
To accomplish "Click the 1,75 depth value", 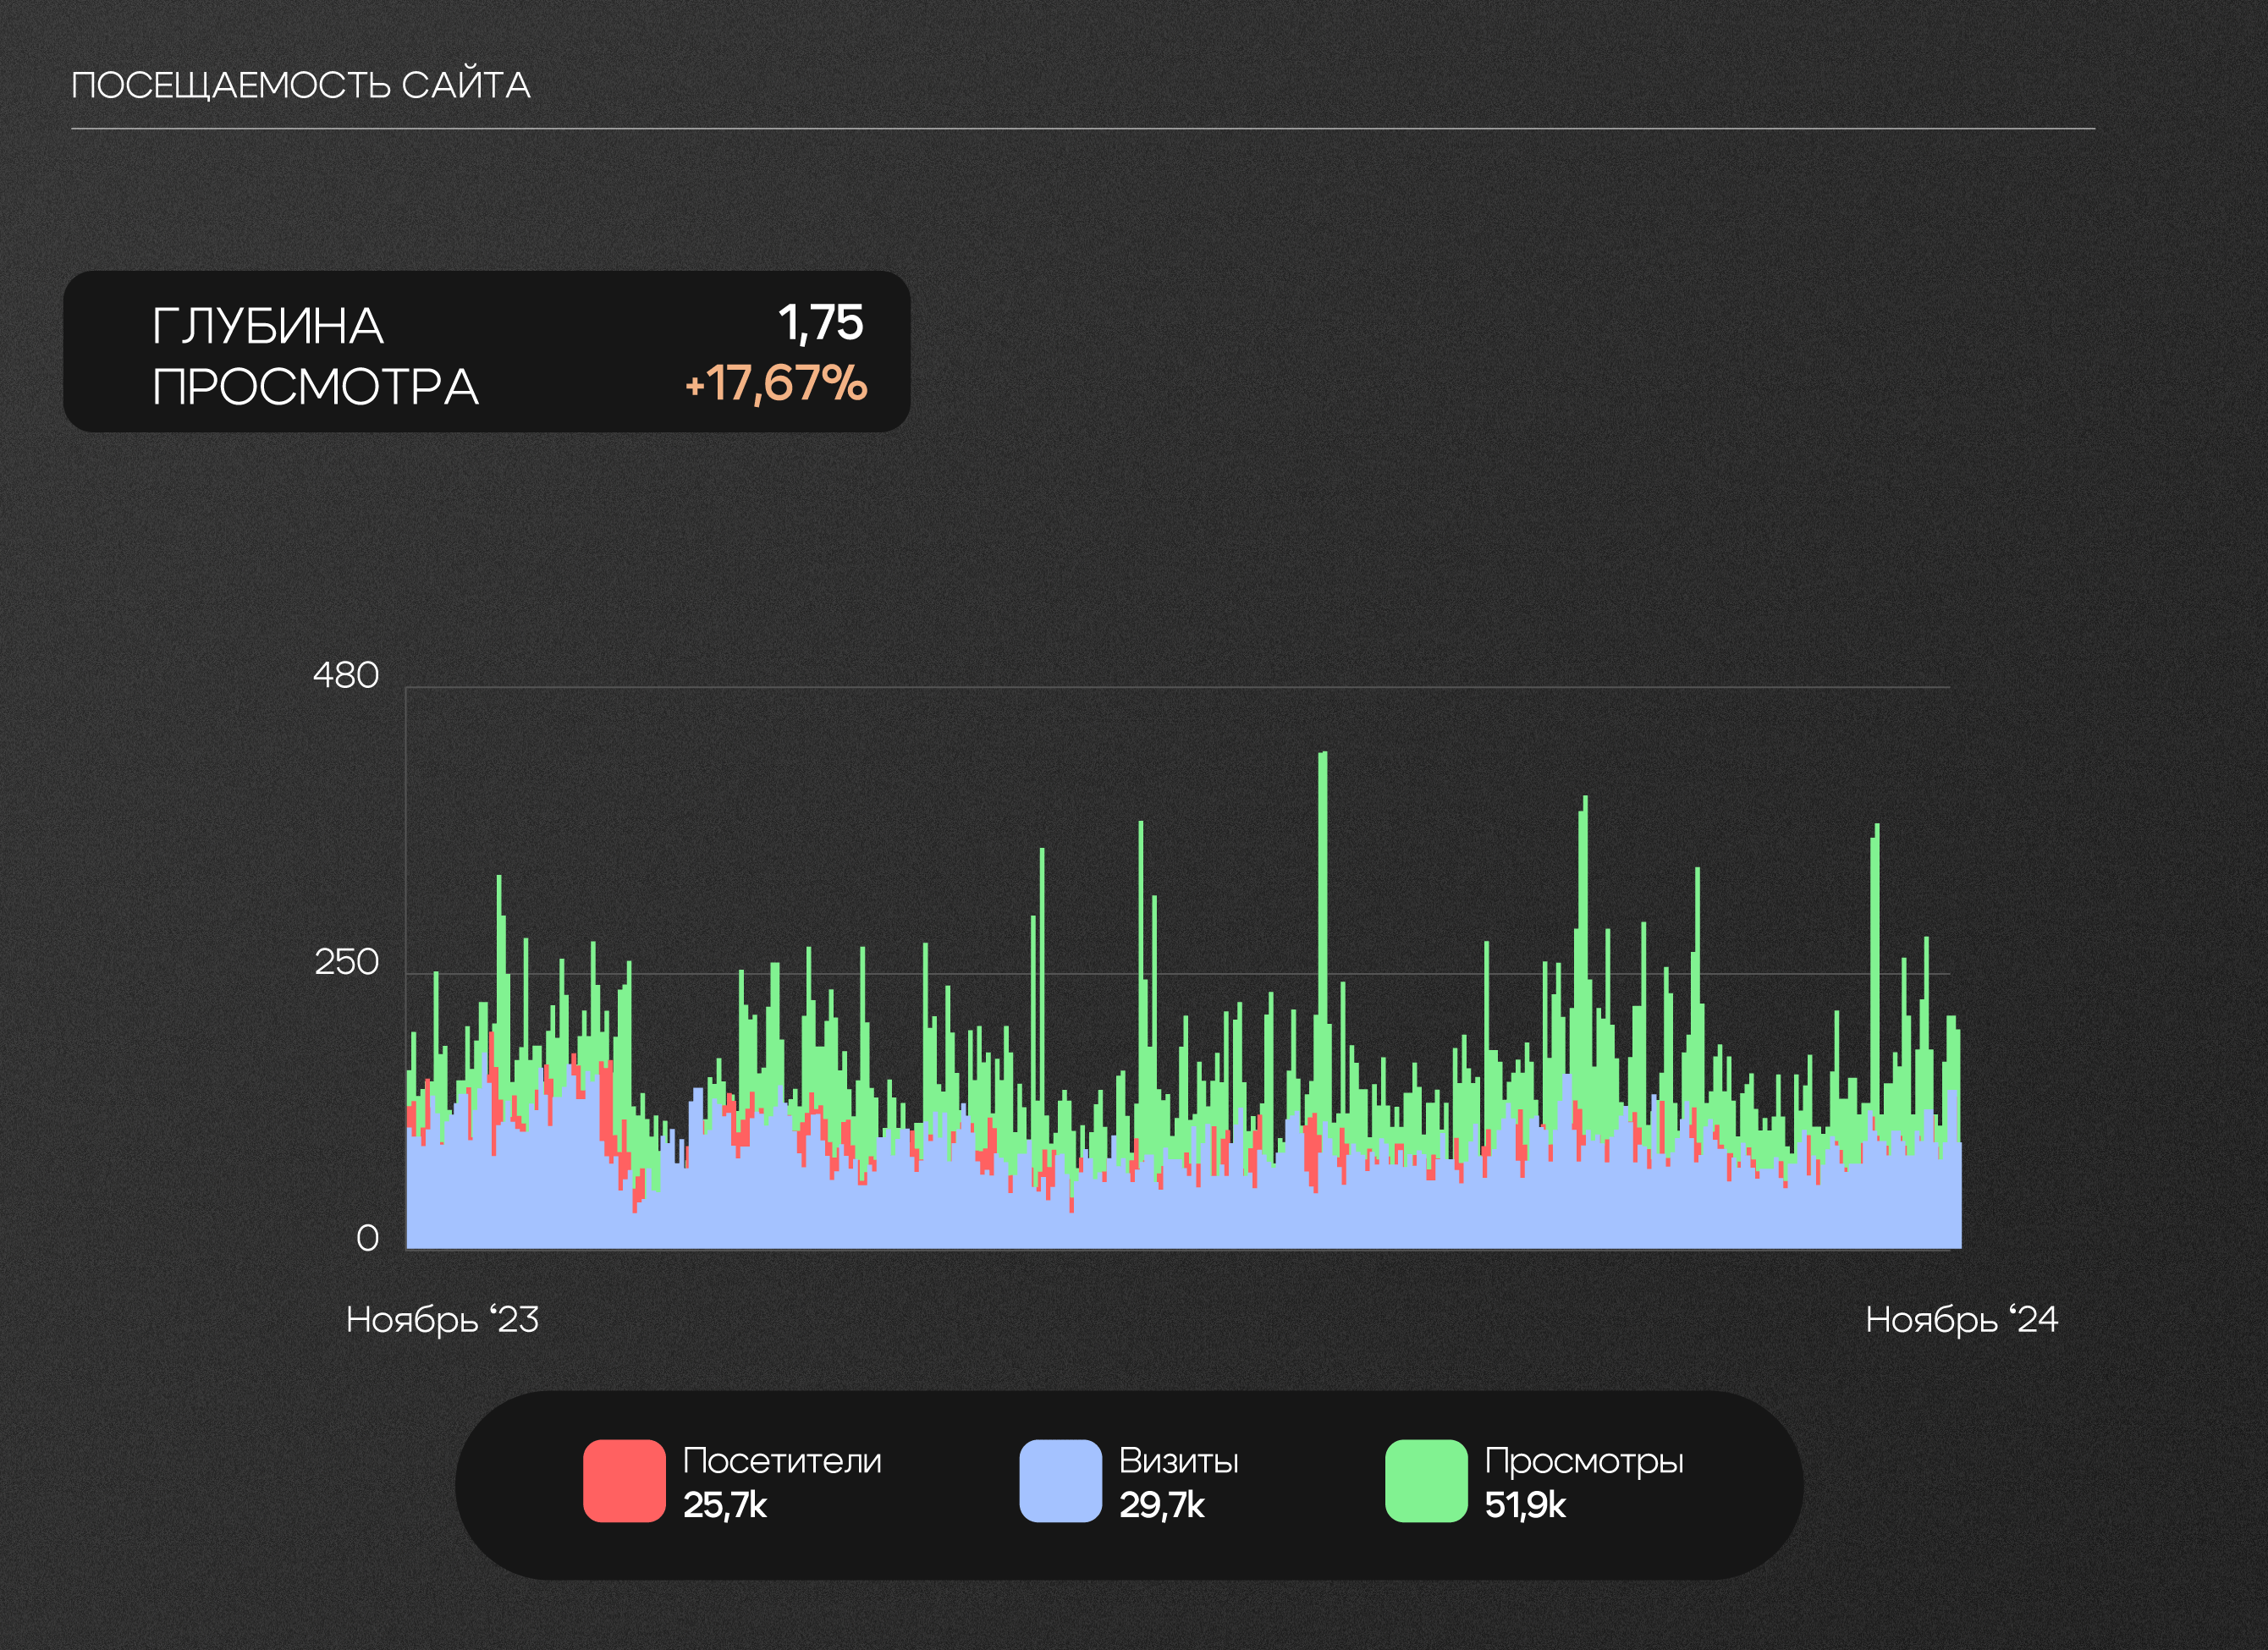I will click(x=820, y=323).
